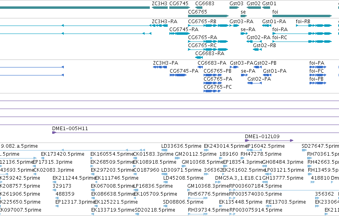Select transcript foi-RA

click(280, 30)
